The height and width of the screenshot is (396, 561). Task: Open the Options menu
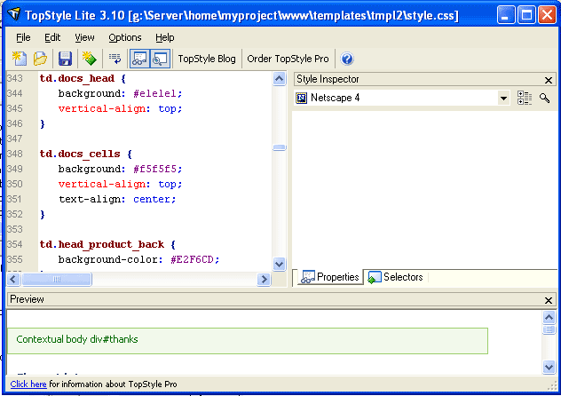125,37
